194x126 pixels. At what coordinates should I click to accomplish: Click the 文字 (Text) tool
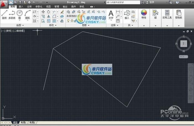coord(111,15)
